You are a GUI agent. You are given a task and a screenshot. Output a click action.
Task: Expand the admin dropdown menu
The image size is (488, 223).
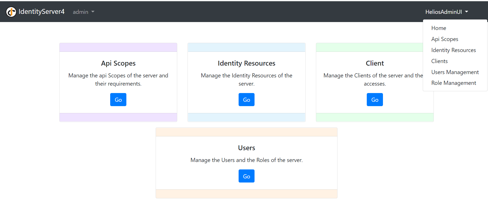coord(83,12)
